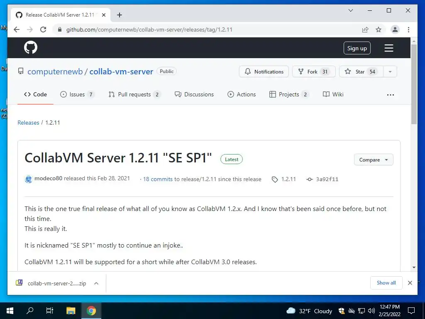Open the Compare dropdown
Viewport: 425px width, 319px height.
coord(374,160)
